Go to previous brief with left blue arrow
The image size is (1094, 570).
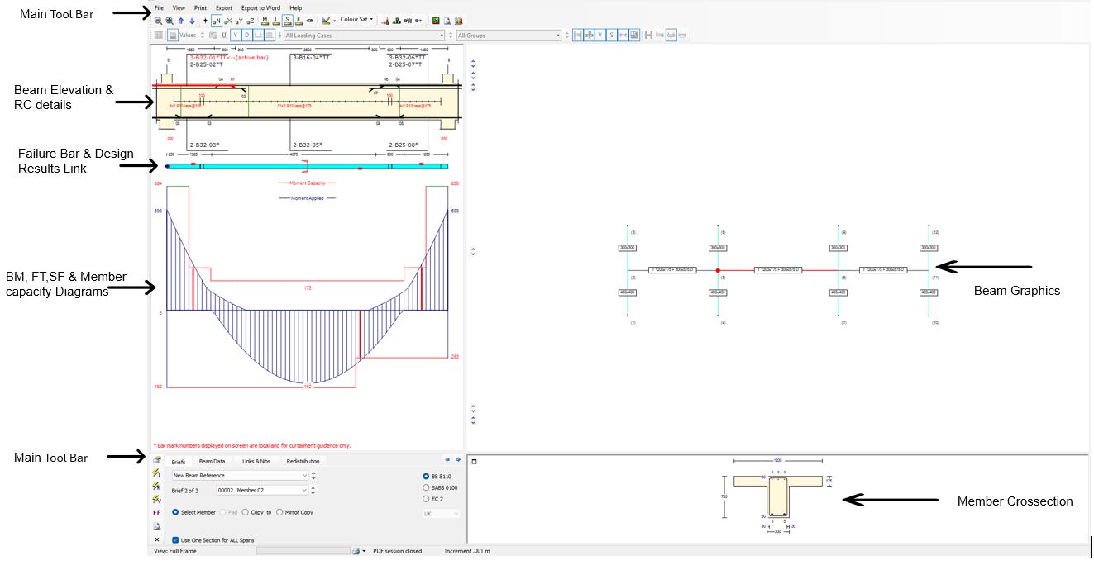447,460
